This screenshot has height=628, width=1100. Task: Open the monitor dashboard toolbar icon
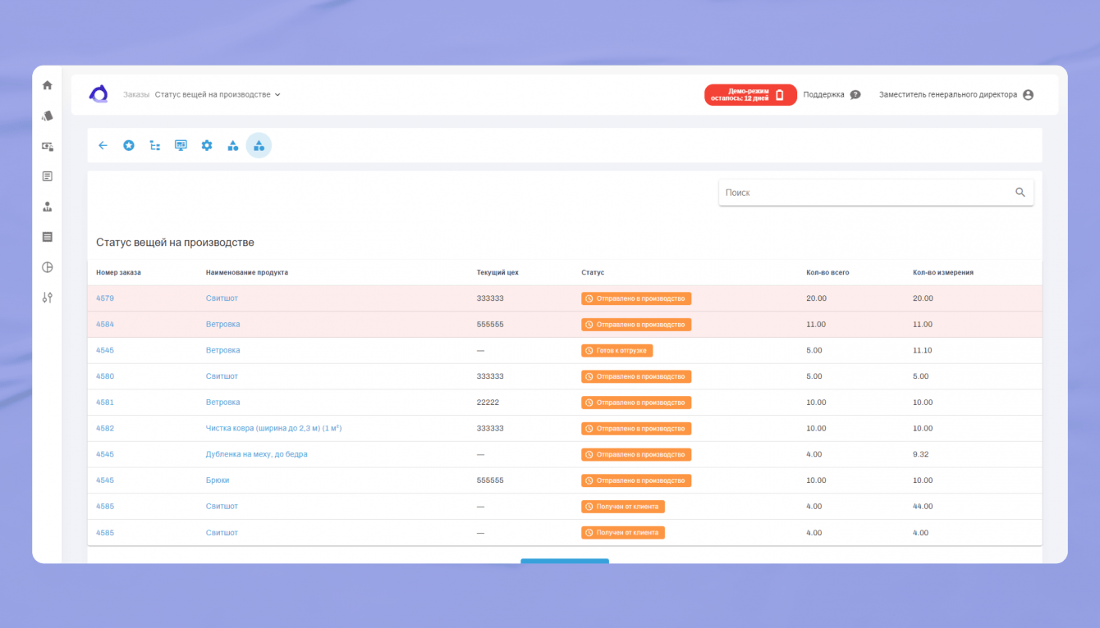click(x=181, y=145)
